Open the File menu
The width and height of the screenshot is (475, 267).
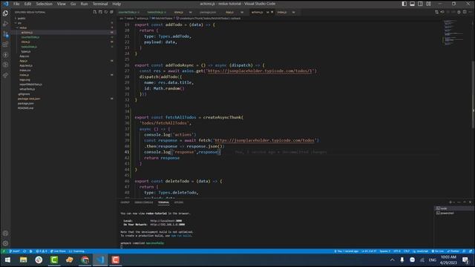[x=16, y=4]
